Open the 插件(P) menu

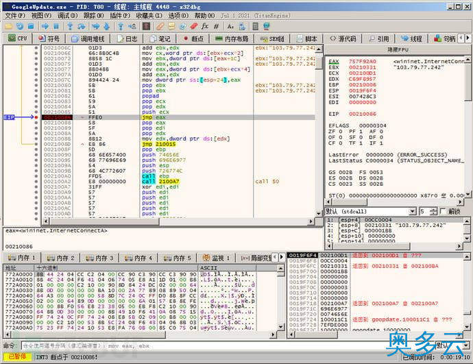click(x=120, y=15)
